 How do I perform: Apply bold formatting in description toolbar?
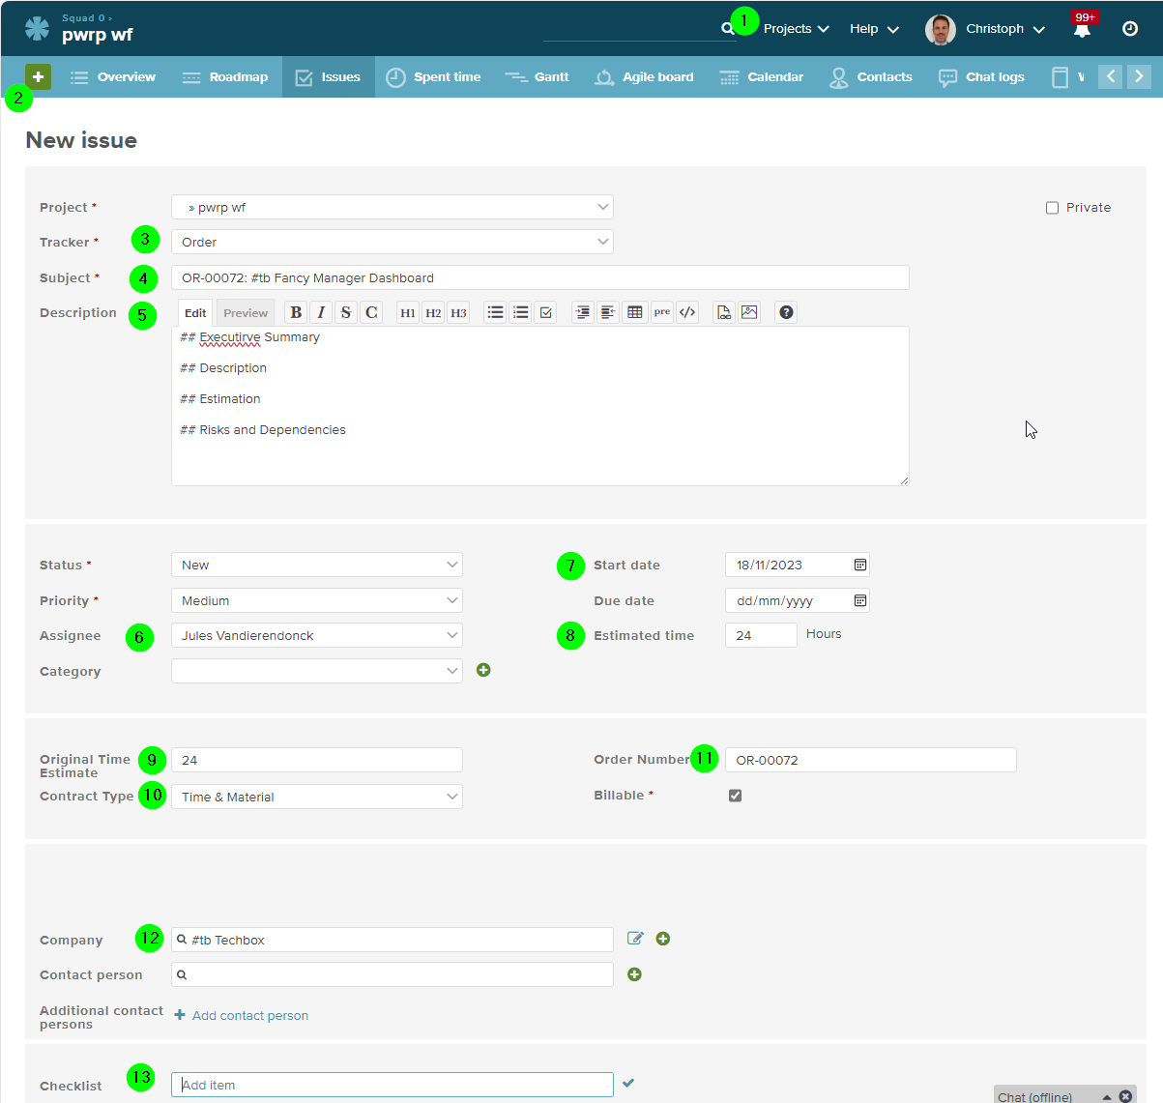tap(296, 312)
